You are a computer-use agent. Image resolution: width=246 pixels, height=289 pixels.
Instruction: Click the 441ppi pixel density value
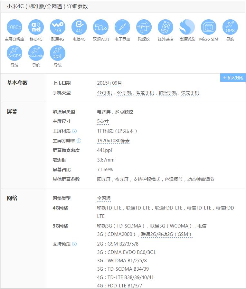(104, 150)
